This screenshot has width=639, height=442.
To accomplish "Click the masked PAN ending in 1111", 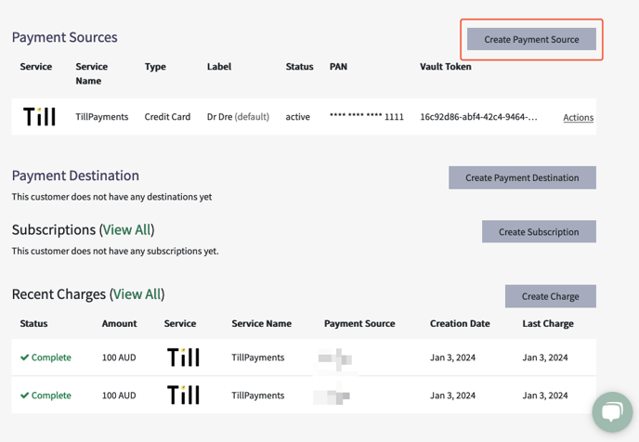I will pyautogui.click(x=367, y=117).
